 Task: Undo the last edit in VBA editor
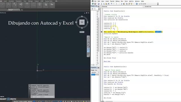coord(111,4)
